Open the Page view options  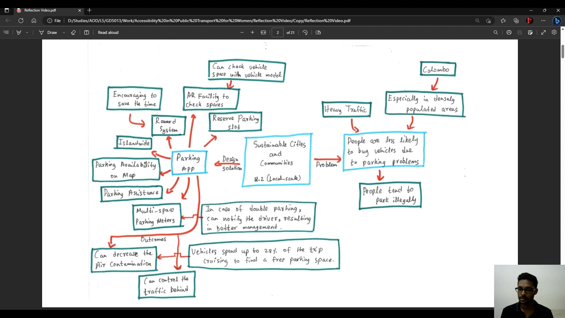tap(318, 32)
